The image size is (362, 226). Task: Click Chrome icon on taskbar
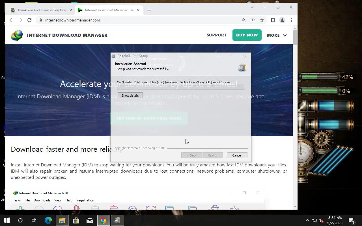click(x=104, y=220)
